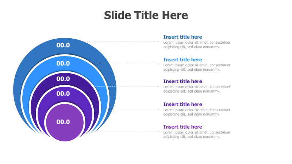Click the Lorem ipsum text under the last title

click(197, 134)
